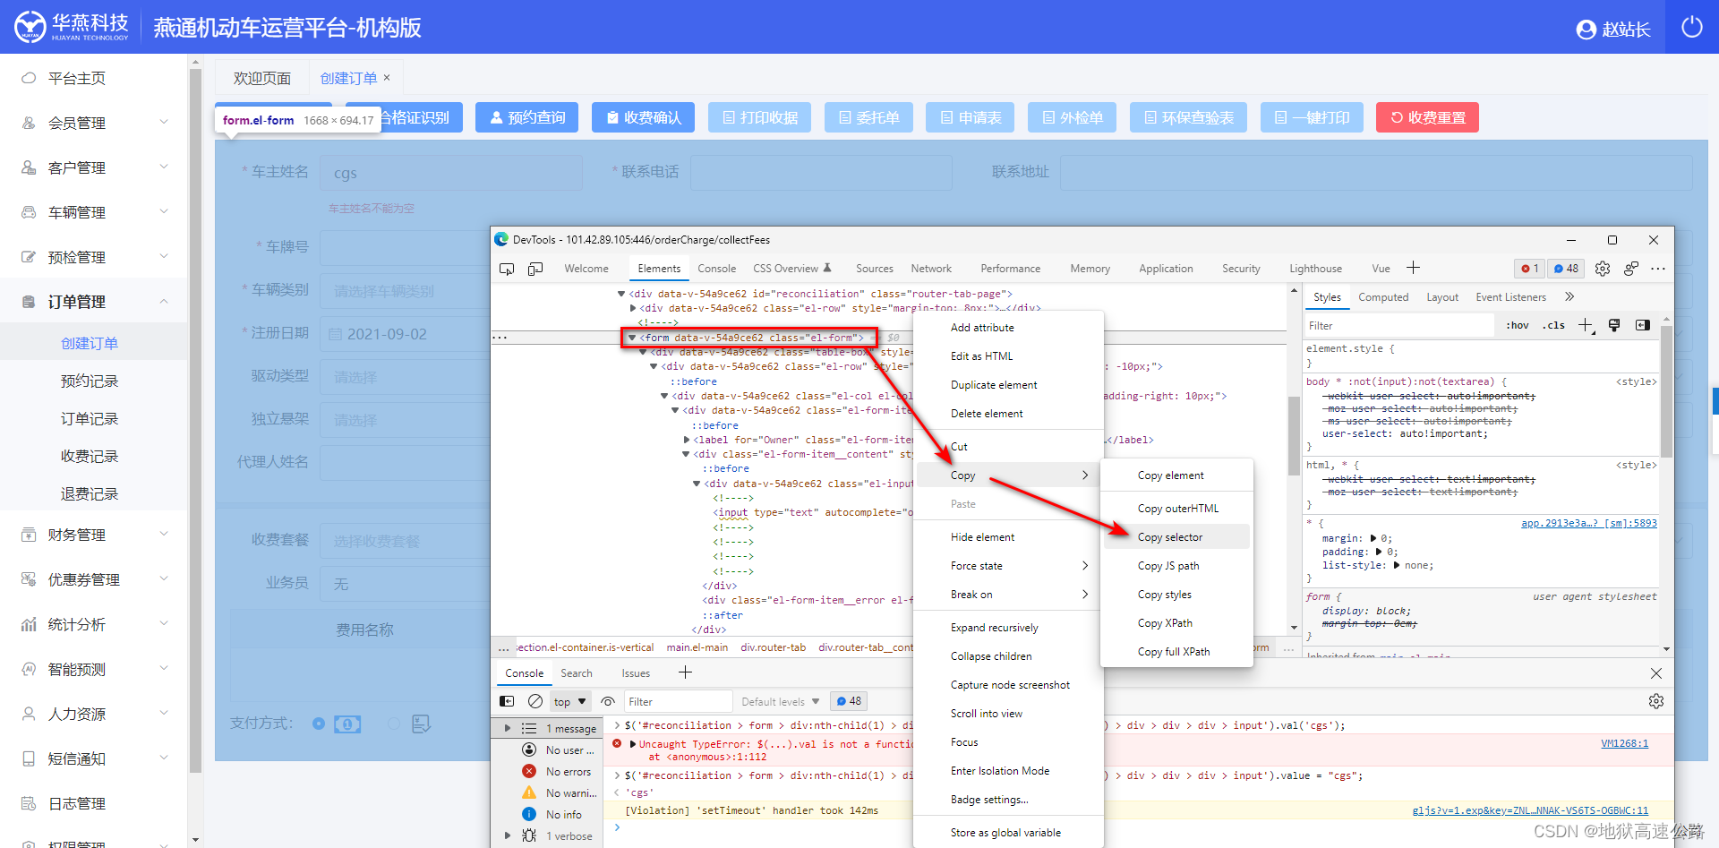The image size is (1719, 848).
Task: Collapse the 订单管理 sidebar menu
Action: (94, 302)
